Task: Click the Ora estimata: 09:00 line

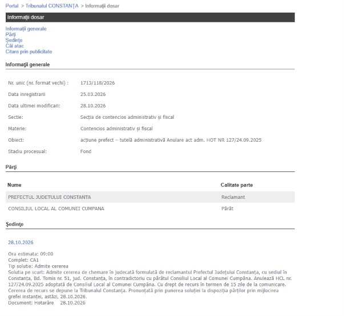Action: 30,254
